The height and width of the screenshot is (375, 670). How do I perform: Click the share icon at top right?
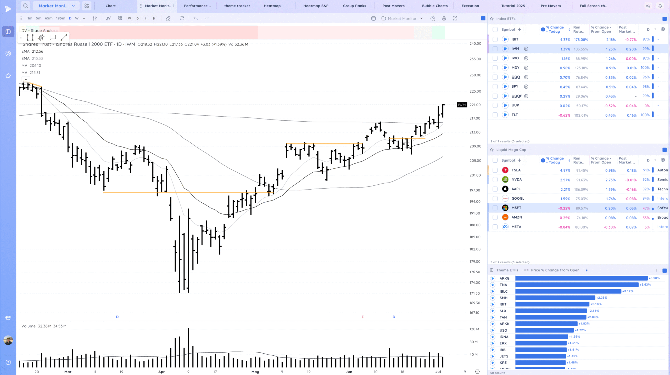pyautogui.click(x=648, y=6)
